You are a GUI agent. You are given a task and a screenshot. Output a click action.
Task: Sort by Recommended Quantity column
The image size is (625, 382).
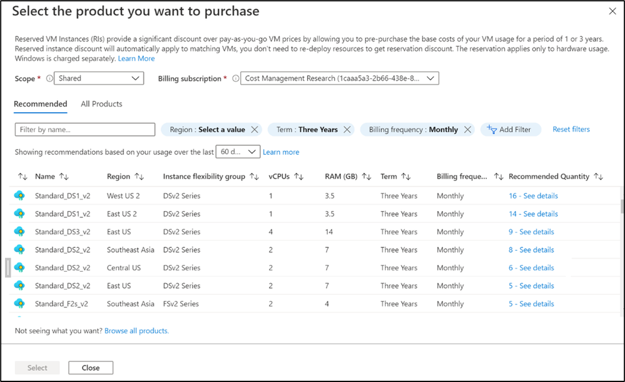point(598,177)
